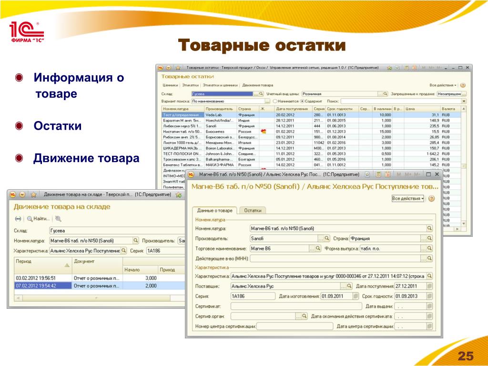Open ellipsis chooser for Склад Гусева
488x366 pixels.
[x=256, y=94]
